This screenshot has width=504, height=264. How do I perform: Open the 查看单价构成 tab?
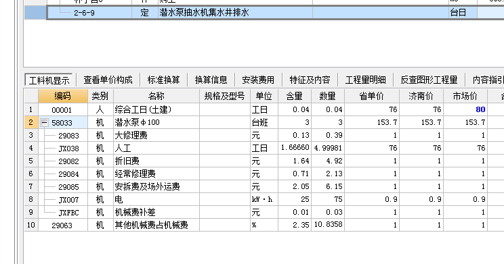108,80
